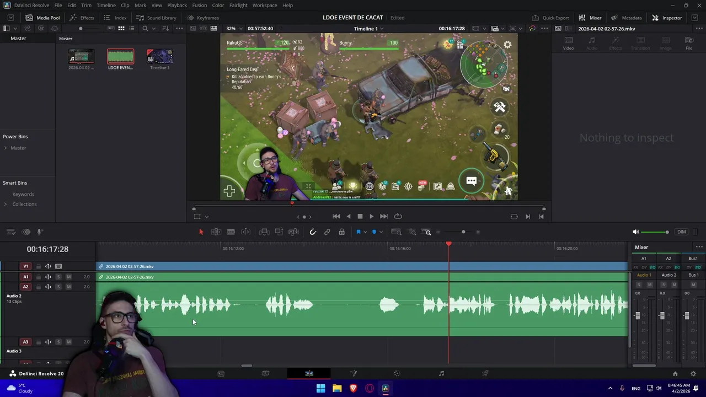This screenshot has height=397, width=706.
Task: Open the Fusion menu
Action: [200, 5]
